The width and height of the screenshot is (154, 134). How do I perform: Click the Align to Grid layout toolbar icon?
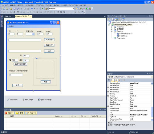point(4,12)
